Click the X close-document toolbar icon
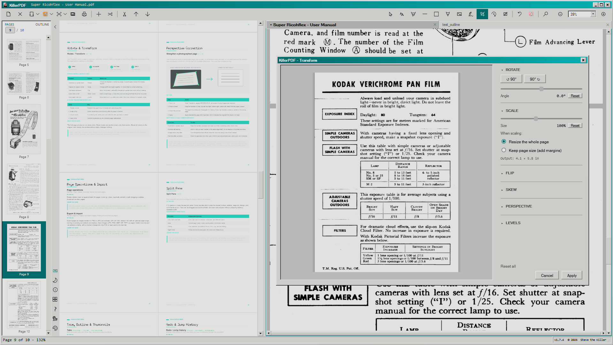The image size is (613, 345). [20, 14]
